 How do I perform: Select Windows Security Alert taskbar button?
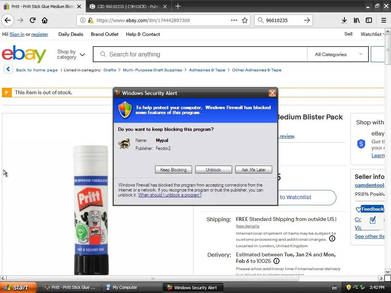[x=193, y=288]
